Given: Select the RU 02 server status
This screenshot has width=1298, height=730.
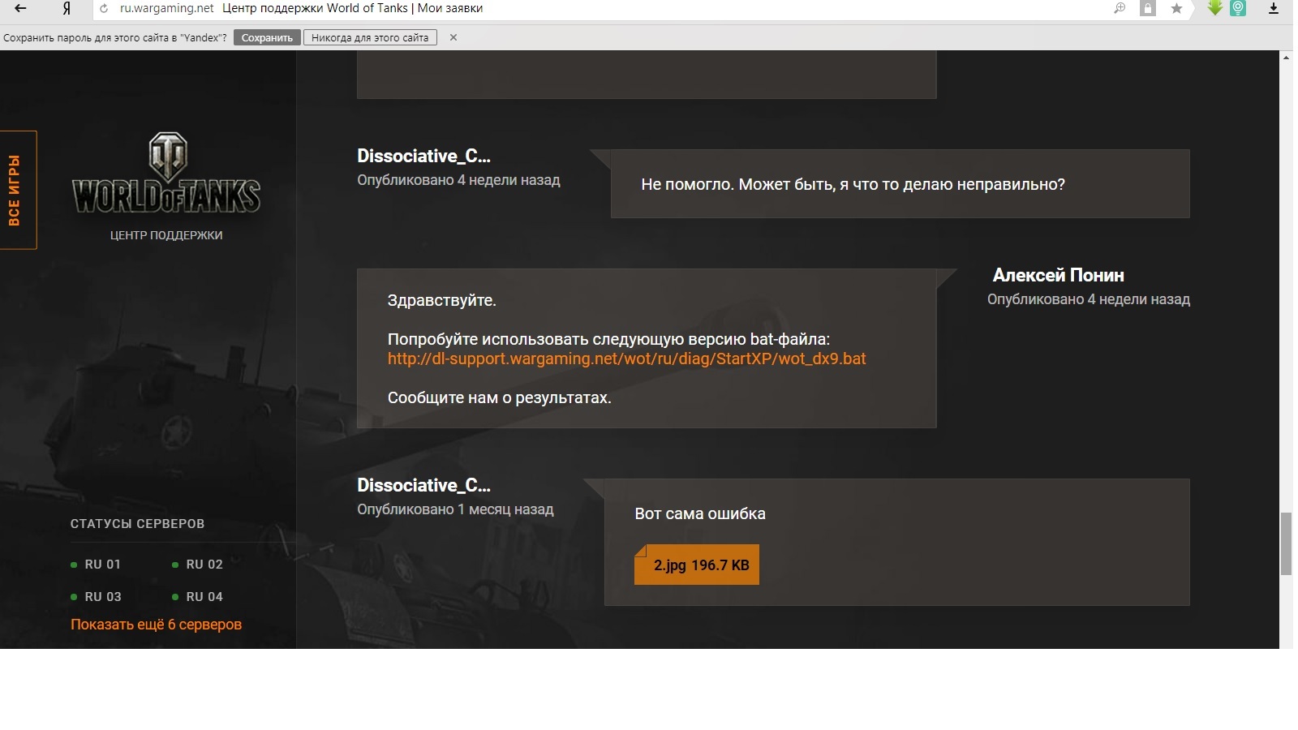Looking at the screenshot, I should 197,565.
